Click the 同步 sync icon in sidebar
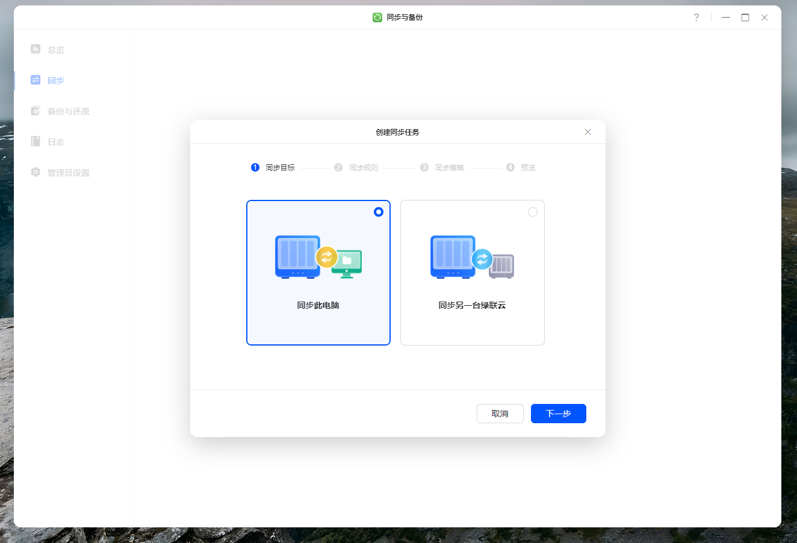Viewport: 797px width, 543px height. pos(36,79)
